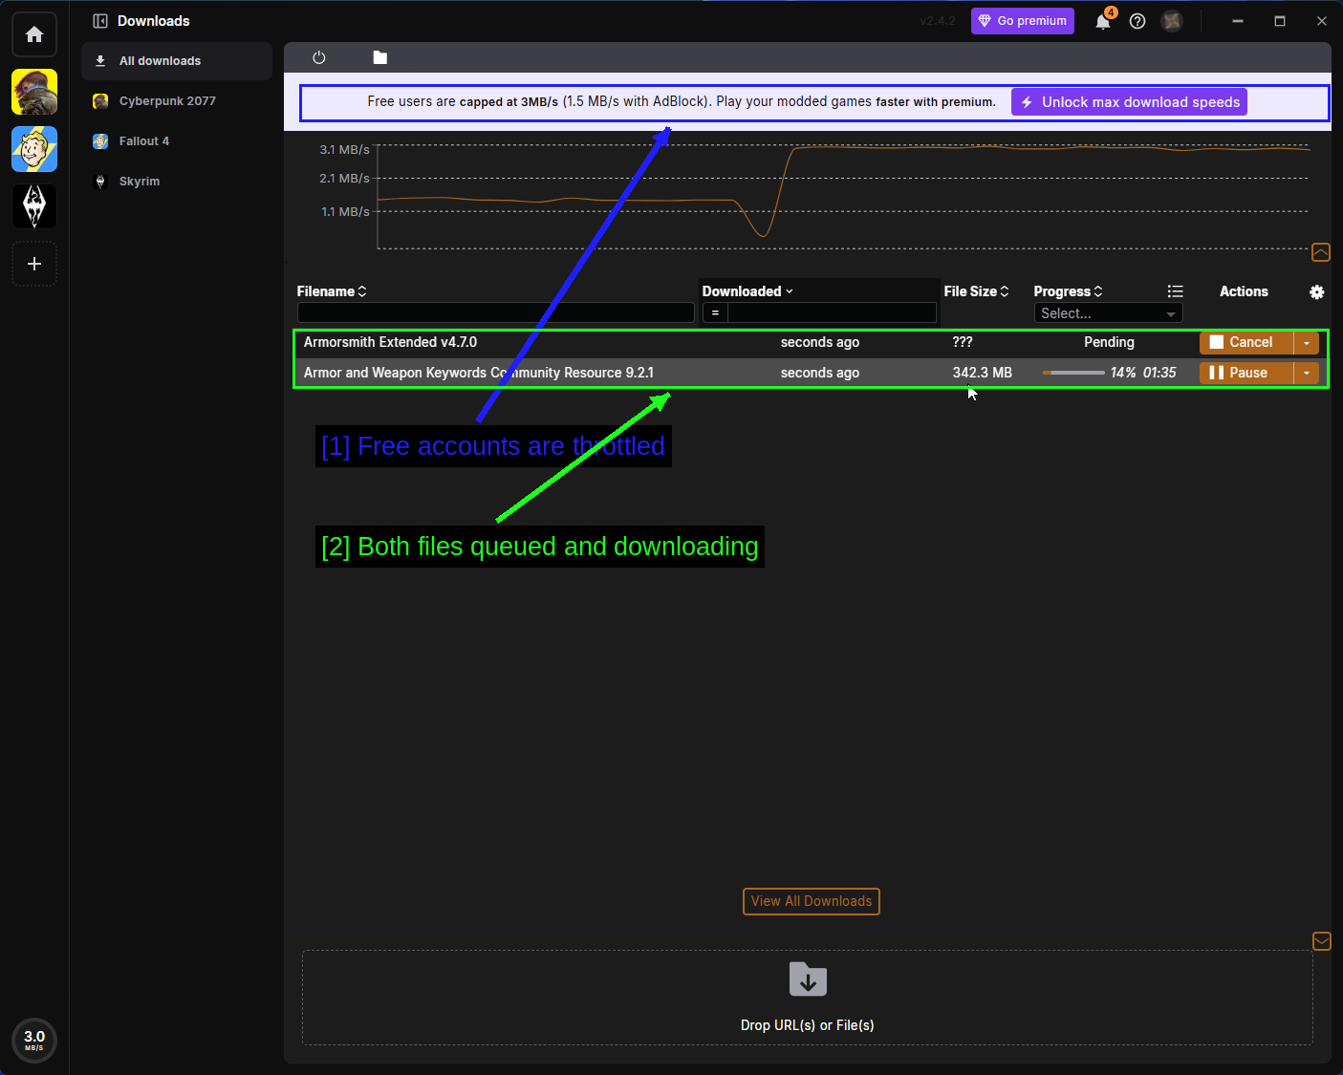Expand the dropdown arrow beside Pause

1307,373
